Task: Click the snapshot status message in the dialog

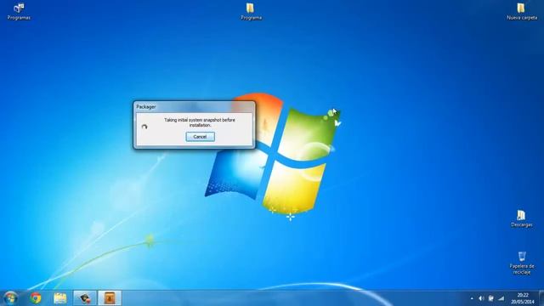Action: pyautogui.click(x=200, y=122)
